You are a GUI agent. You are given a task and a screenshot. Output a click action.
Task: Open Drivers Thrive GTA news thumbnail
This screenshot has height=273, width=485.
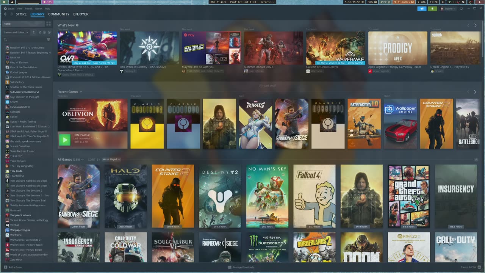[x=87, y=48]
